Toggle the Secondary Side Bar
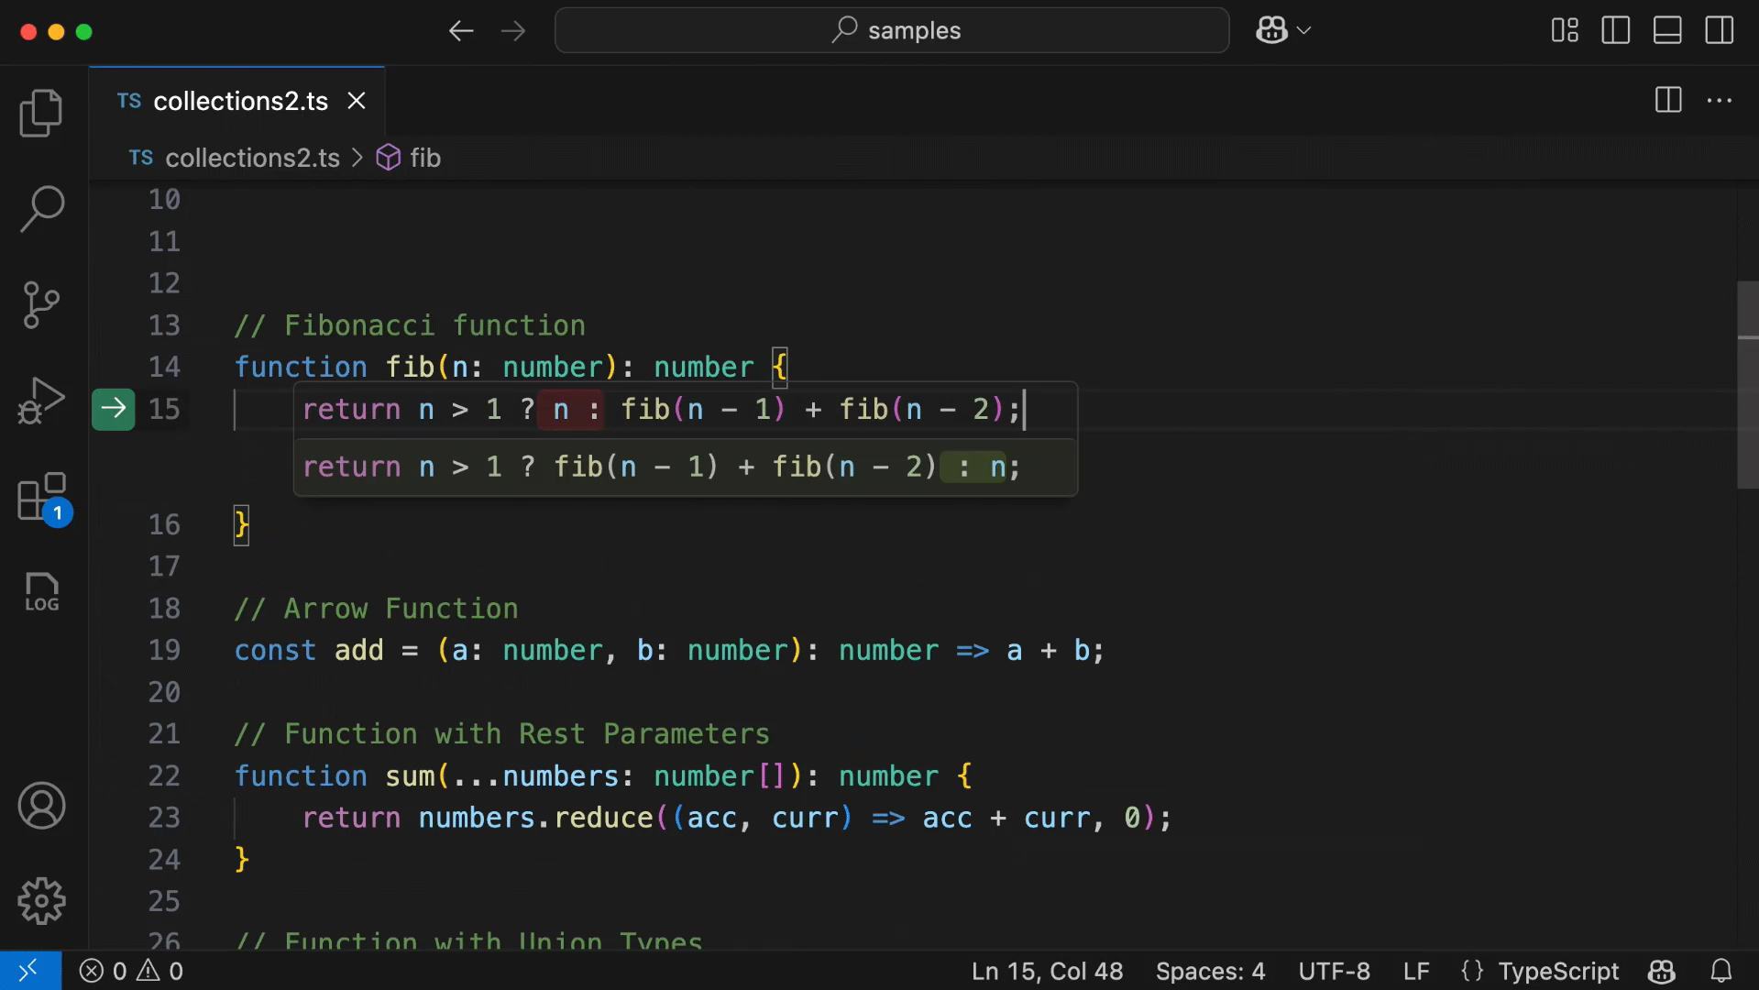 (1719, 30)
